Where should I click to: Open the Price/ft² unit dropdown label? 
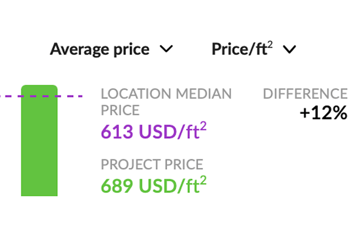(242, 49)
